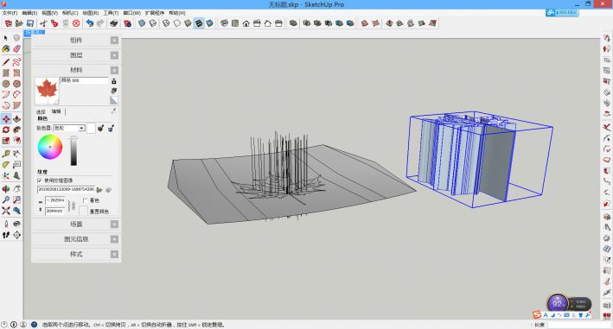The image size is (613, 329).
Task: Select the Rectangle tool
Action: 5,73
